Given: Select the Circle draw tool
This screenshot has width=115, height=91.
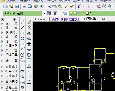Looking at the screenshot, I should pos(22,55).
